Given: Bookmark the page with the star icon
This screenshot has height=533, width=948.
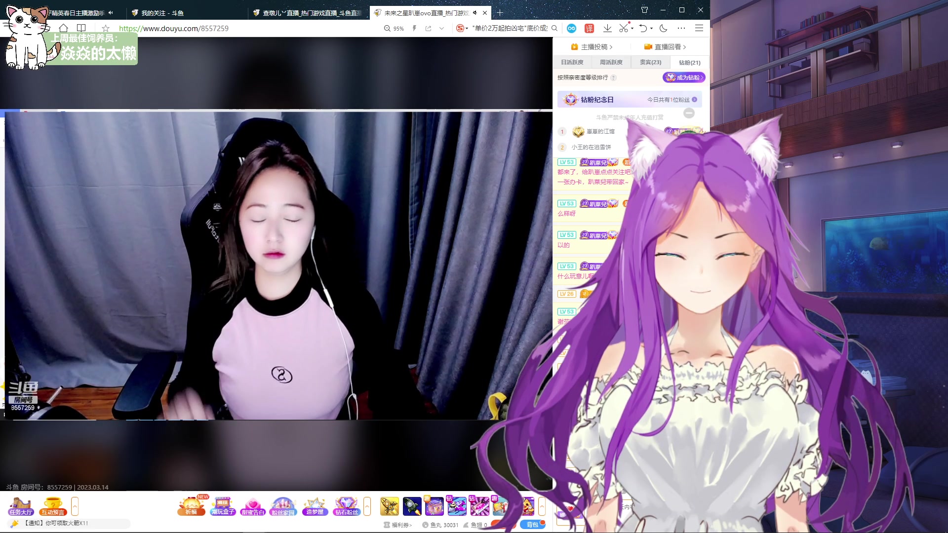Looking at the screenshot, I should 105,28.
